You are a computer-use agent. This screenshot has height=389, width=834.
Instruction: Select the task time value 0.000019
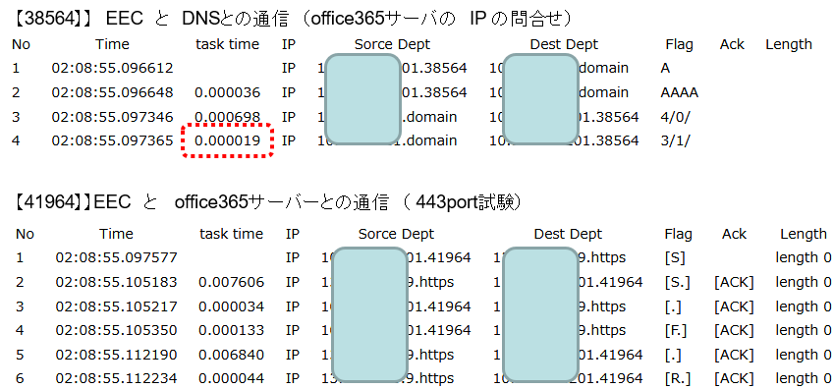click(x=228, y=141)
